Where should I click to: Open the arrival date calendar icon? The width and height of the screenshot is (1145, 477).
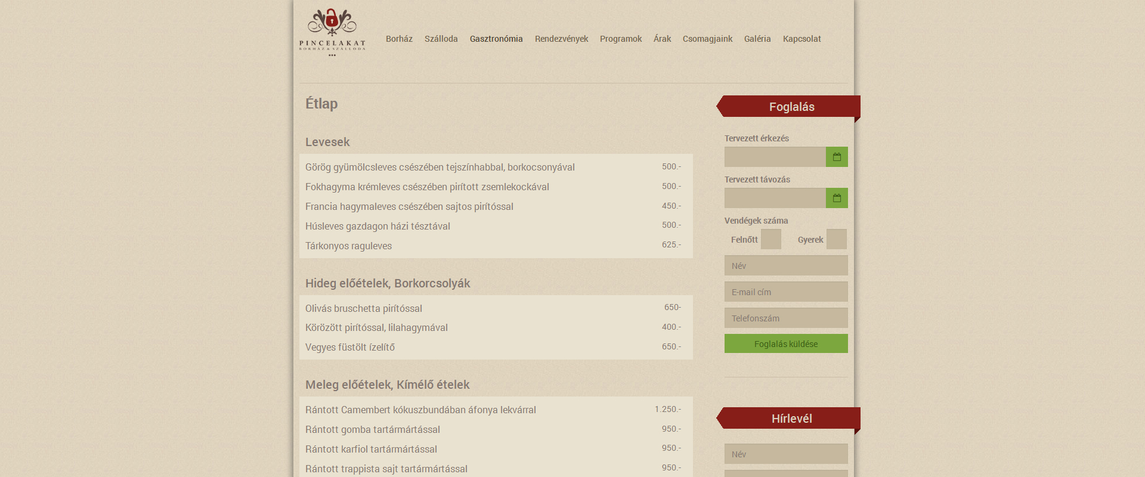click(837, 157)
